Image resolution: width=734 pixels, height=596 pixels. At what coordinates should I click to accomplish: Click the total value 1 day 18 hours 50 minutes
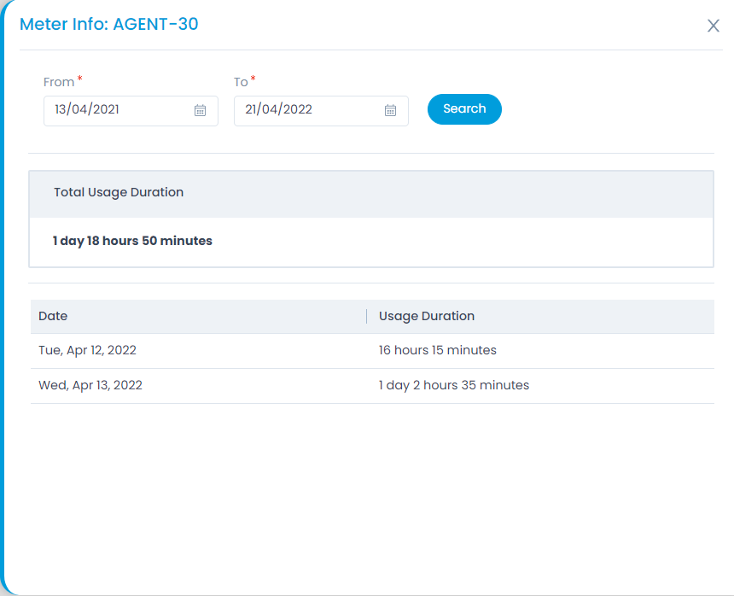(132, 241)
